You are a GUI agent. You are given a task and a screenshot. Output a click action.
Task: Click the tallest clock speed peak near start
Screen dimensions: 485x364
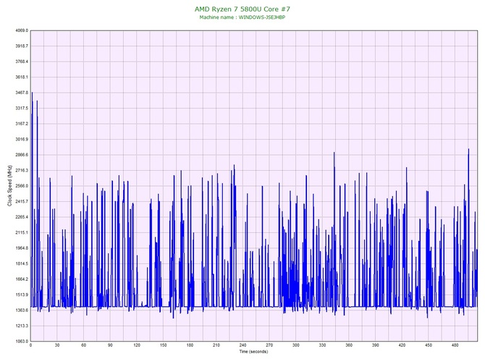32,93
